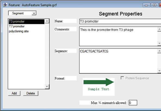Click the Comments box scroll down arrow
161x111 pixels.
tap(159, 43)
